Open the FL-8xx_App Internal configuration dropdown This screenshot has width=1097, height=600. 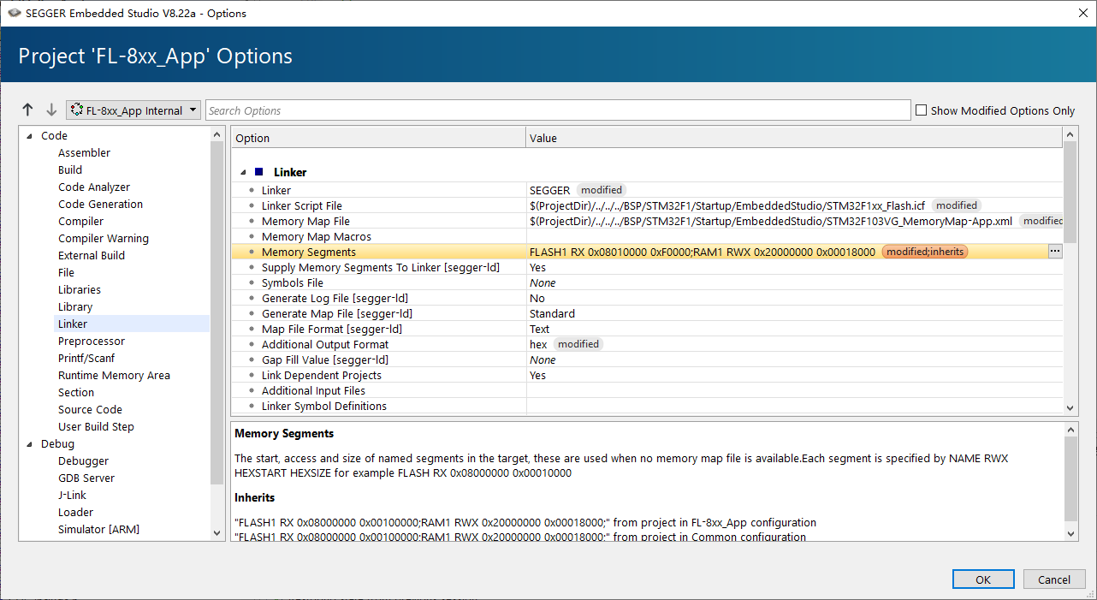(133, 110)
